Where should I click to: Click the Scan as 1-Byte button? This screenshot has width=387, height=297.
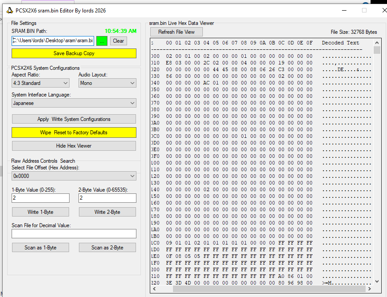[x=41, y=248]
